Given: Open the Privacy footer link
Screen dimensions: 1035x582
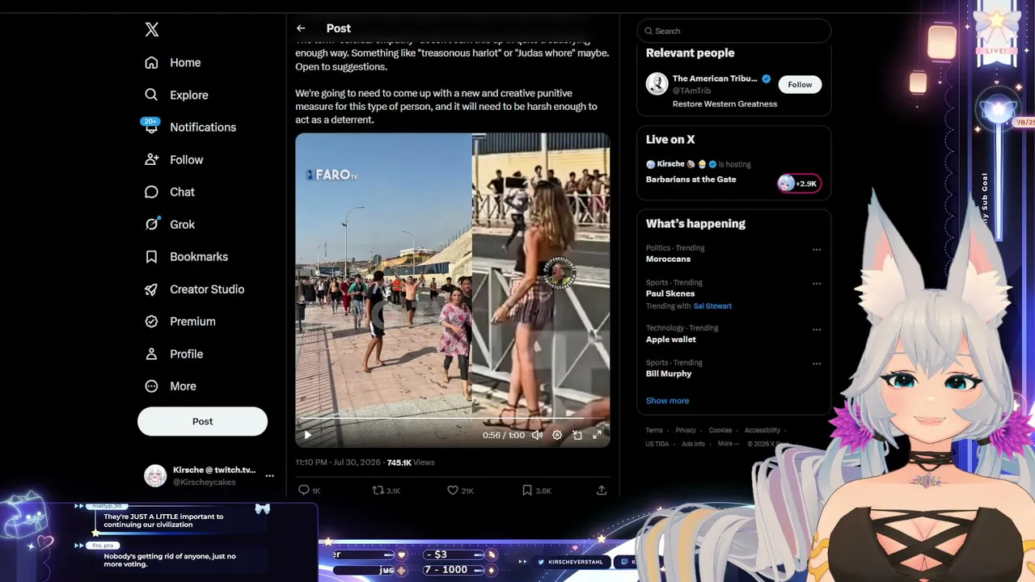Looking at the screenshot, I should pos(686,431).
